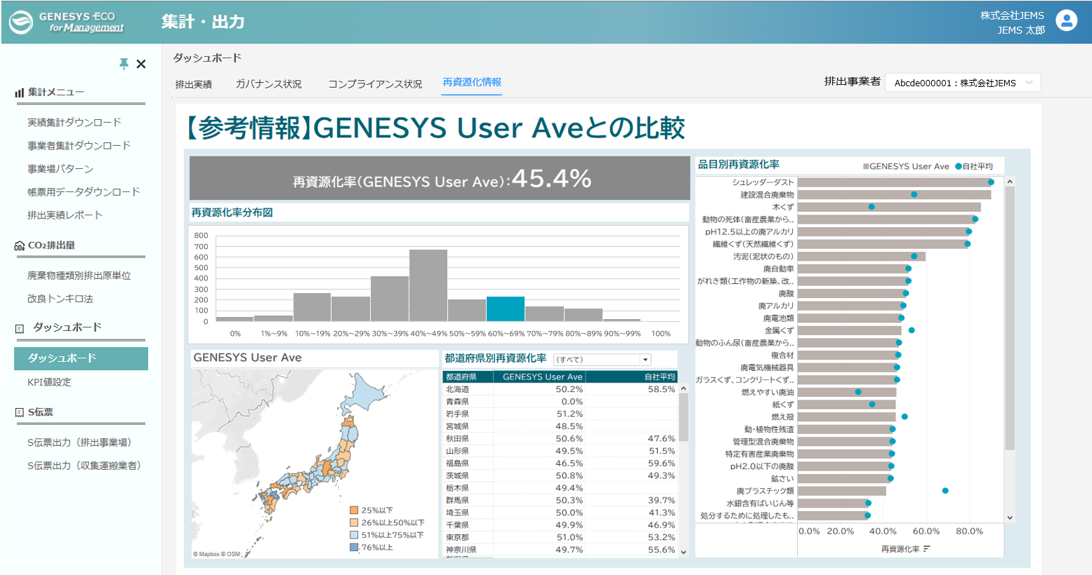Click the ダッシュボード section icon
Screen dimensions: 1092x575
tap(20, 328)
